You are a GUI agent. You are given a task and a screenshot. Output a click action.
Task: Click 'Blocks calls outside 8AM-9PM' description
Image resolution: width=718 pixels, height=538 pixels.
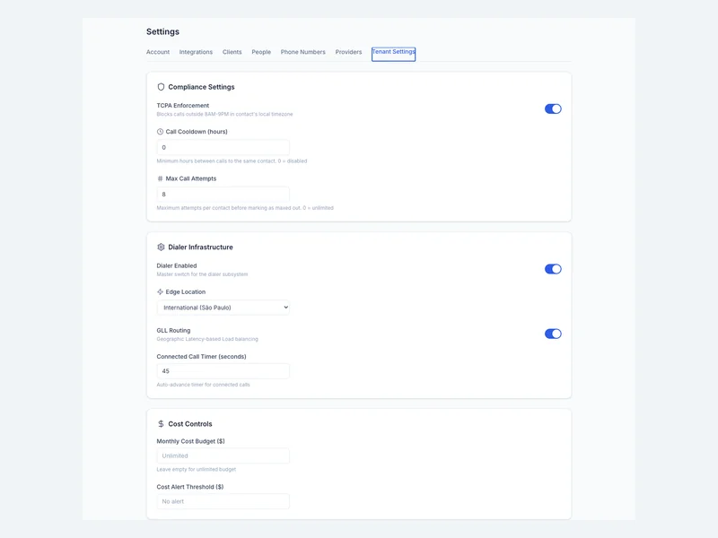225,115
